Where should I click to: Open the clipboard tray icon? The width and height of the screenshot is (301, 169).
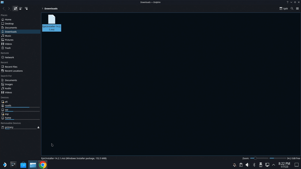[241, 165]
